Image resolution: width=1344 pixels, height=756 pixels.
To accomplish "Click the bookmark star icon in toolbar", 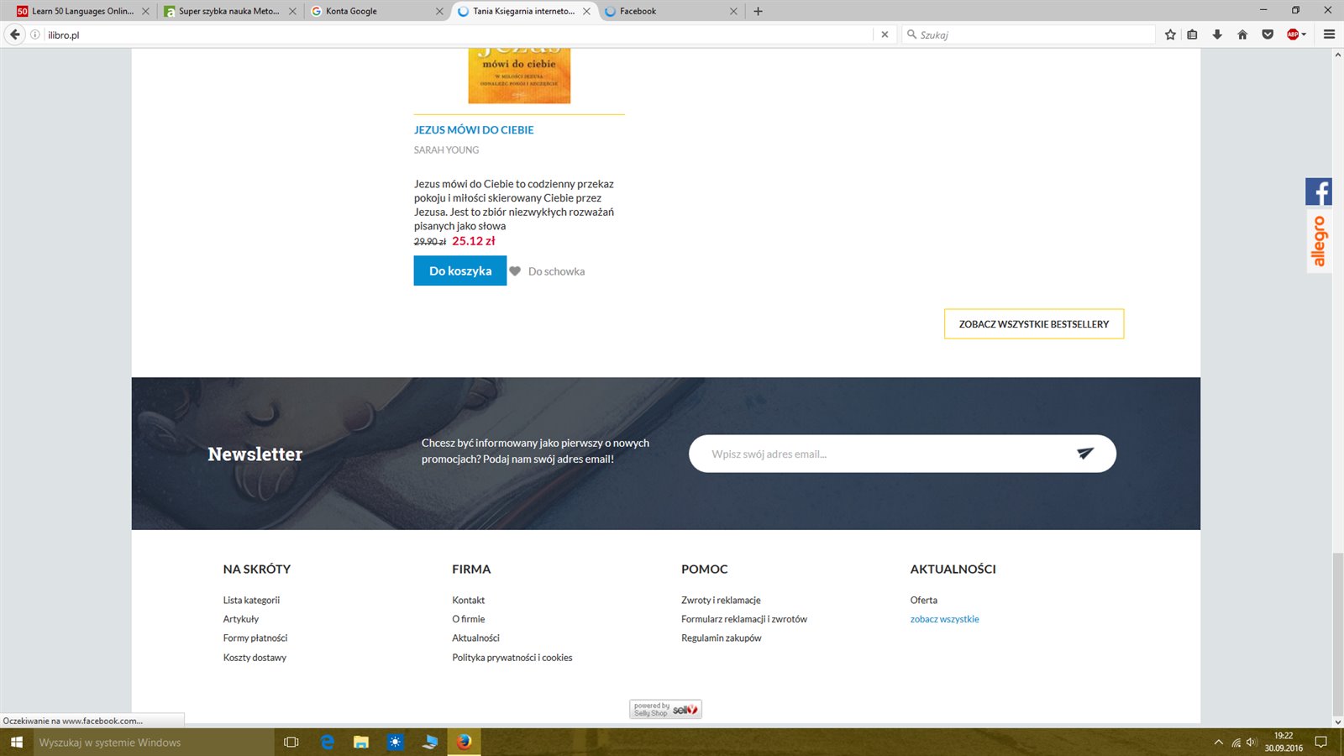I will 1170,34.
